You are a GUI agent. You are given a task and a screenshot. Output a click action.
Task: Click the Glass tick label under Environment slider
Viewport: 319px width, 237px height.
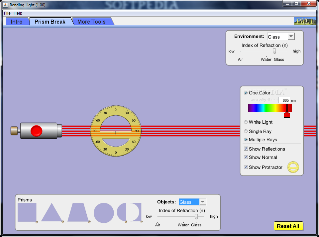279,59
